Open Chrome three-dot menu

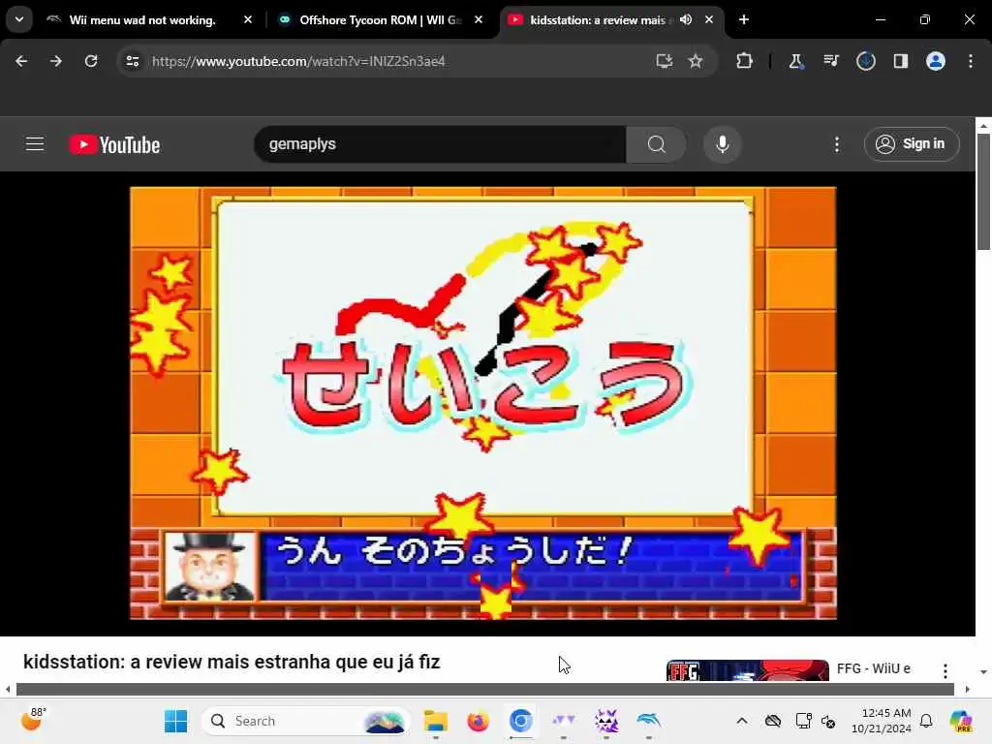tap(971, 61)
